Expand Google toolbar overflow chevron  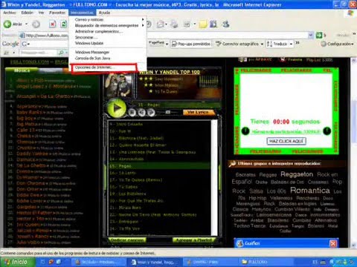click(x=297, y=43)
